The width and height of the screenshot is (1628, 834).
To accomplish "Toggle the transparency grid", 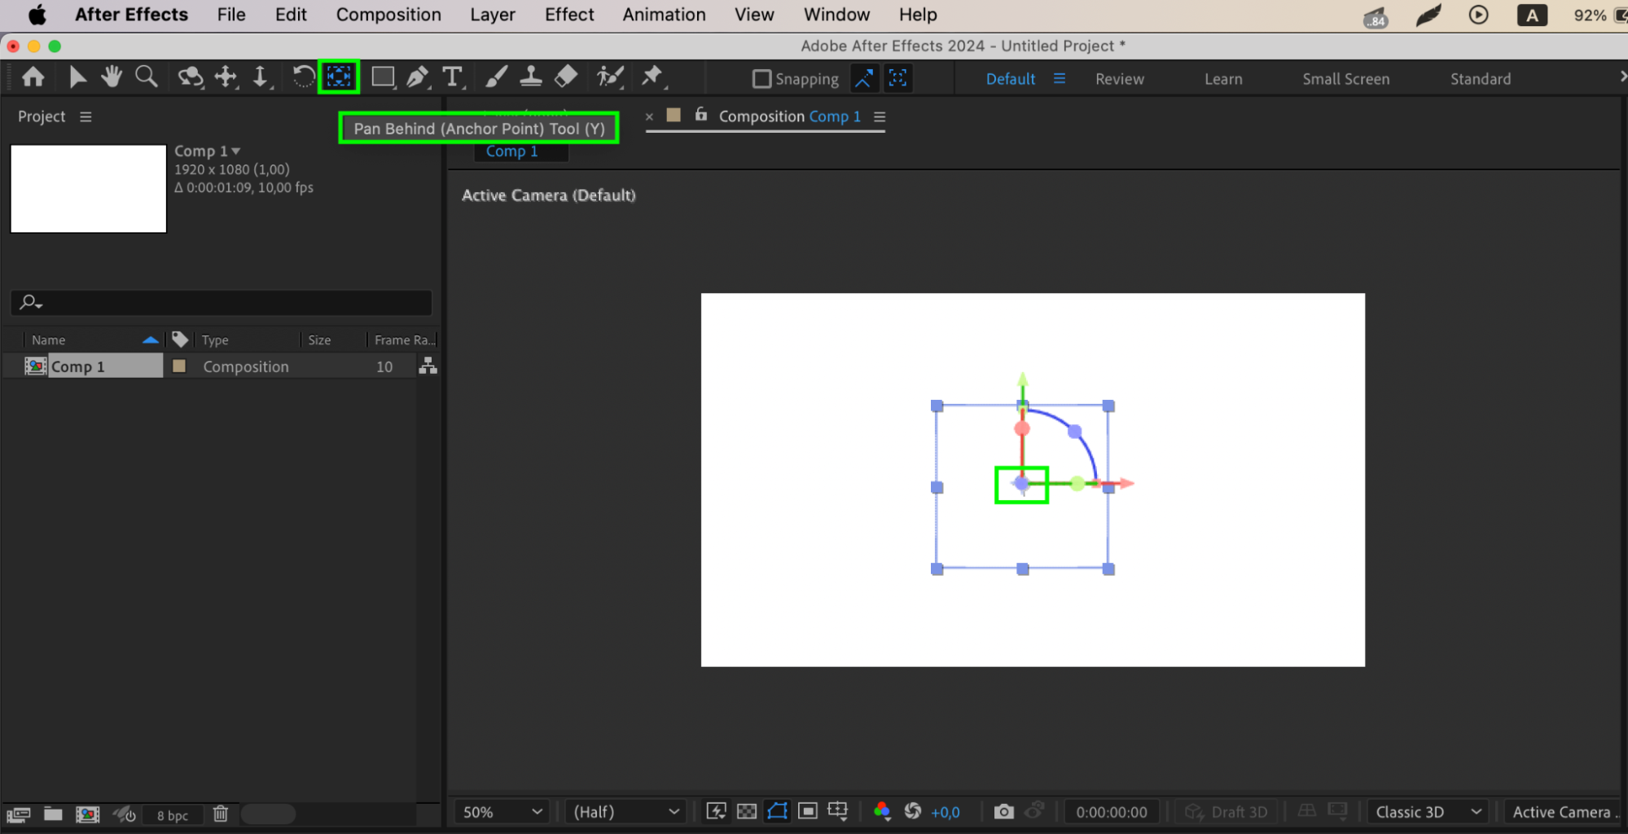I will 746,811.
